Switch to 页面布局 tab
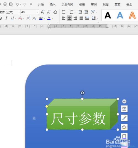 pos(67,4)
